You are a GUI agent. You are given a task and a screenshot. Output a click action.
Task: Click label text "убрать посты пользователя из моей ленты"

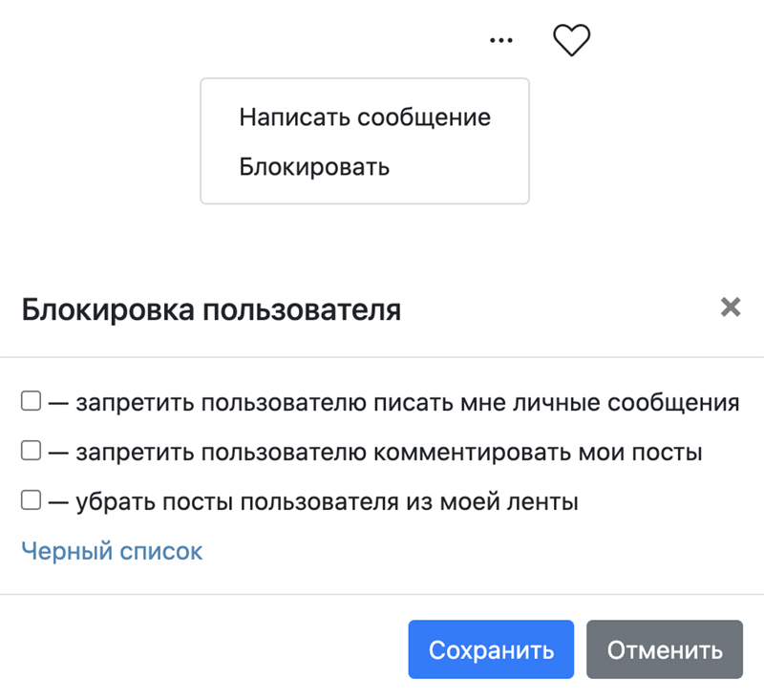pyautogui.click(x=327, y=500)
